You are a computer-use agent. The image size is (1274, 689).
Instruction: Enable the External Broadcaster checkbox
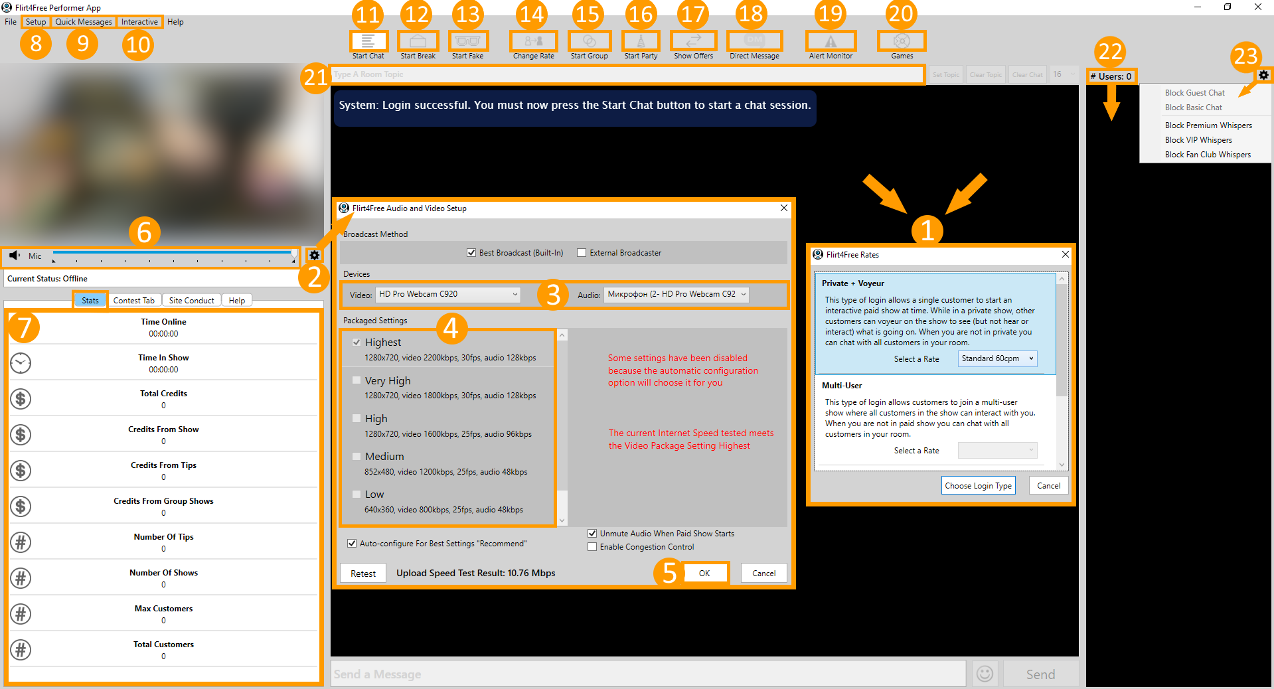(582, 253)
